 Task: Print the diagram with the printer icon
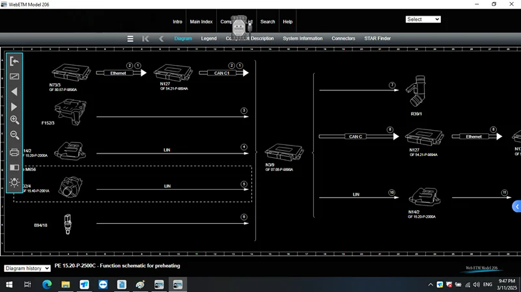tap(14, 153)
